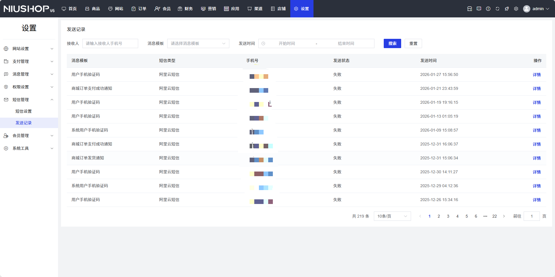Screen dimensions: 555x277
Task: Select 短信设置 in the sidebar
Action: tap(24, 111)
